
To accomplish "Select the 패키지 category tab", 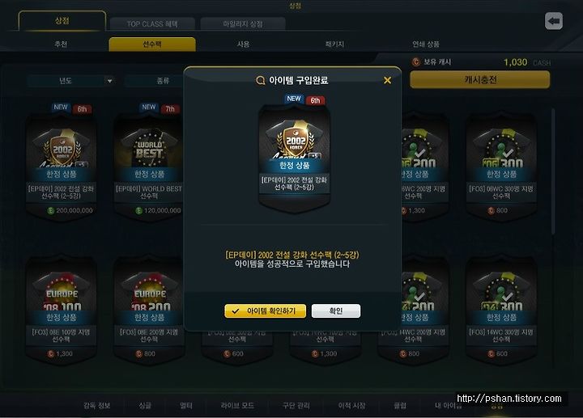I will [x=334, y=44].
